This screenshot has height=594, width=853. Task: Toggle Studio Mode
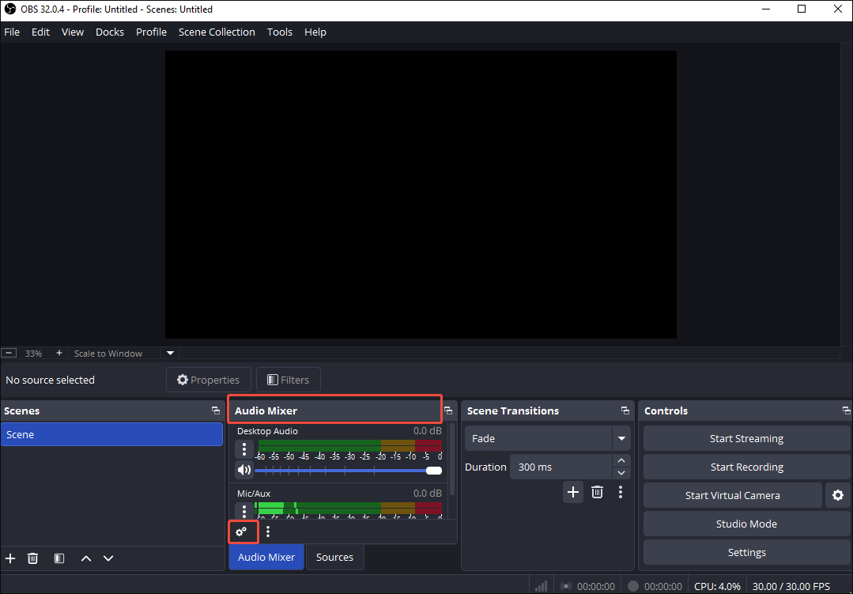tap(745, 523)
